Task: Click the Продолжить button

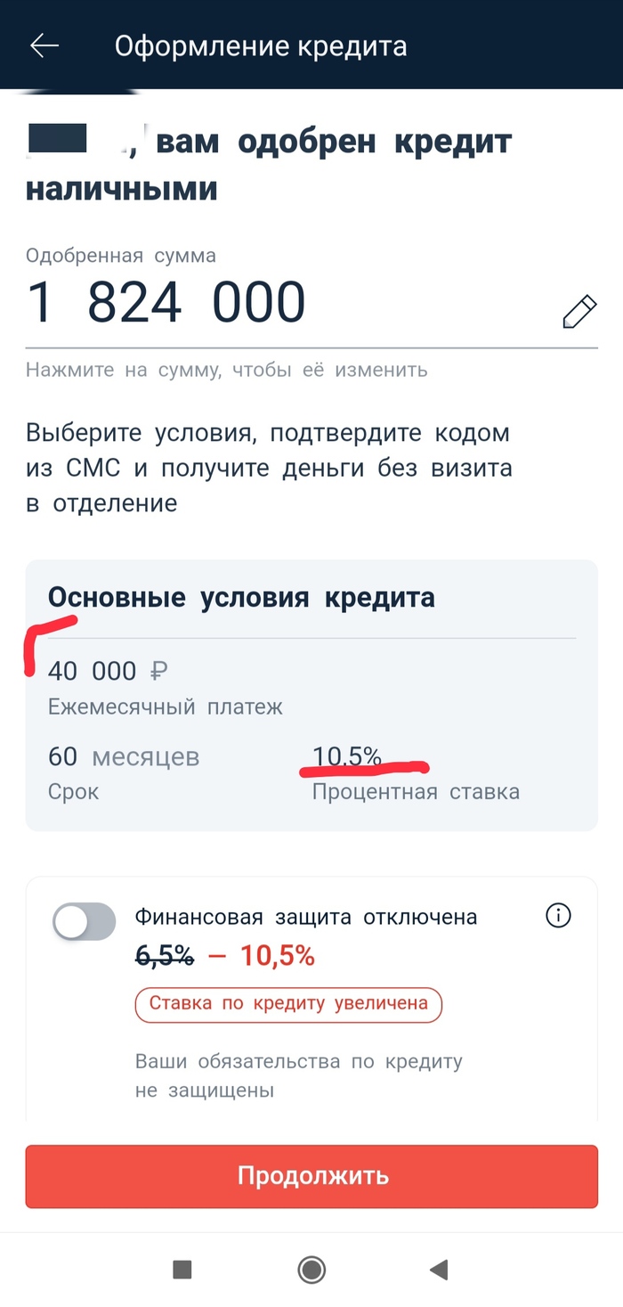Action: [x=311, y=1175]
